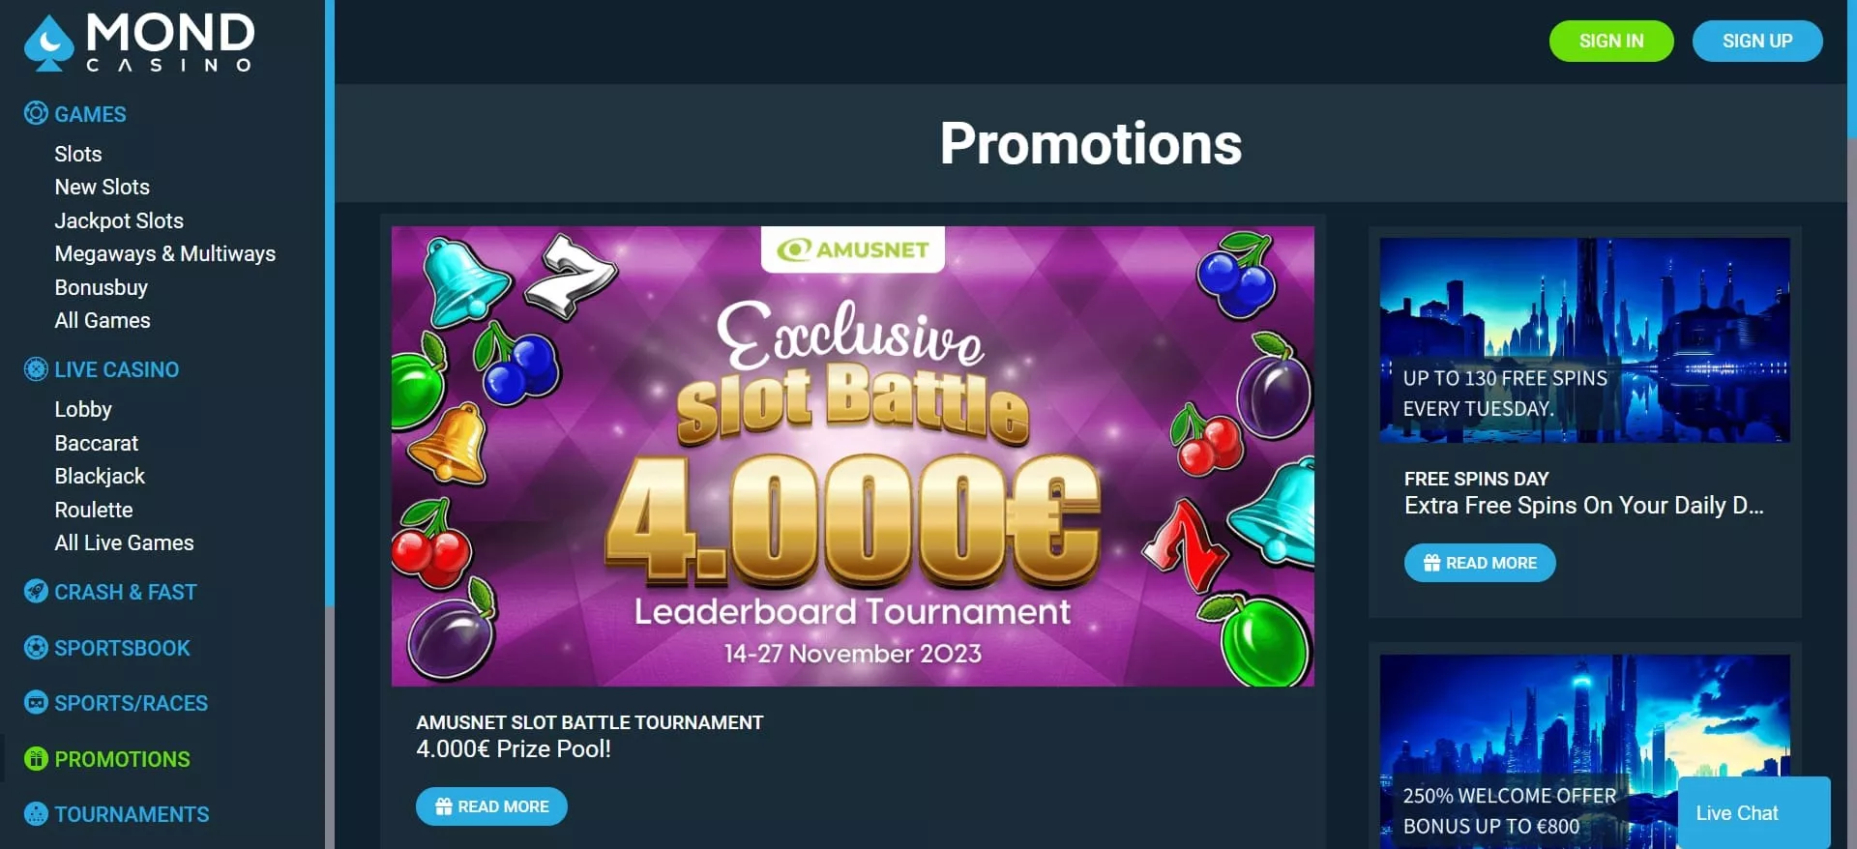Open the Bonusbuy games list
Screen dimensions: 1857x849
(102, 287)
